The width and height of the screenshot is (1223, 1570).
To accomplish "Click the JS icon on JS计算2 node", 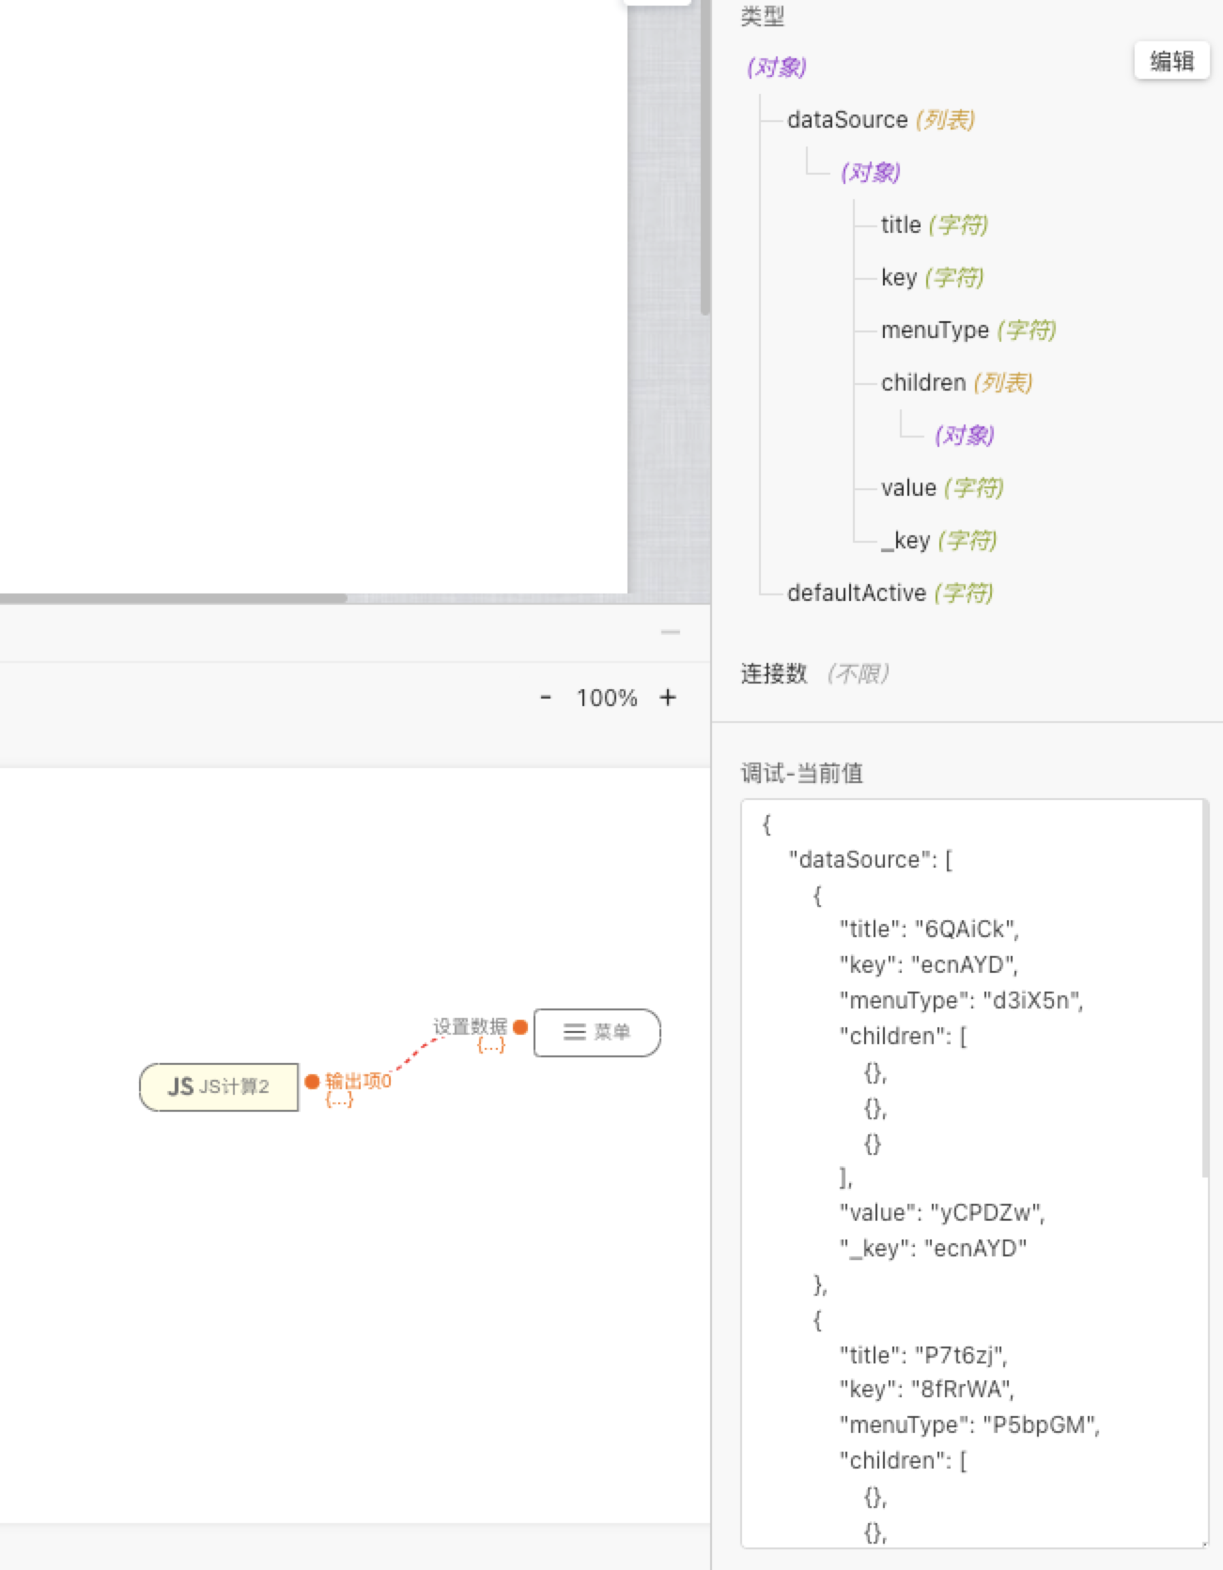I will click(180, 1087).
